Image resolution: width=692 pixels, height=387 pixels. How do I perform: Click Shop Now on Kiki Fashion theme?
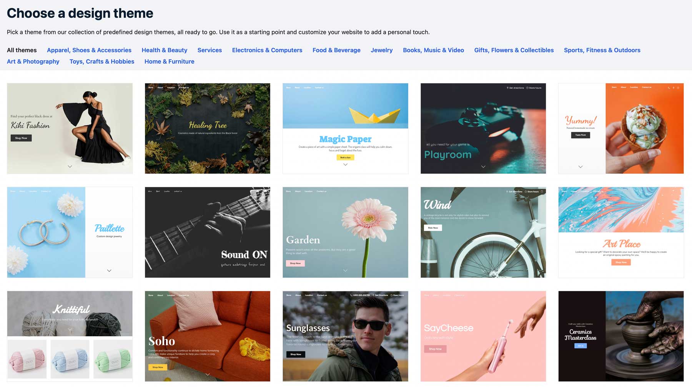pyautogui.click(x=21, y=138)
